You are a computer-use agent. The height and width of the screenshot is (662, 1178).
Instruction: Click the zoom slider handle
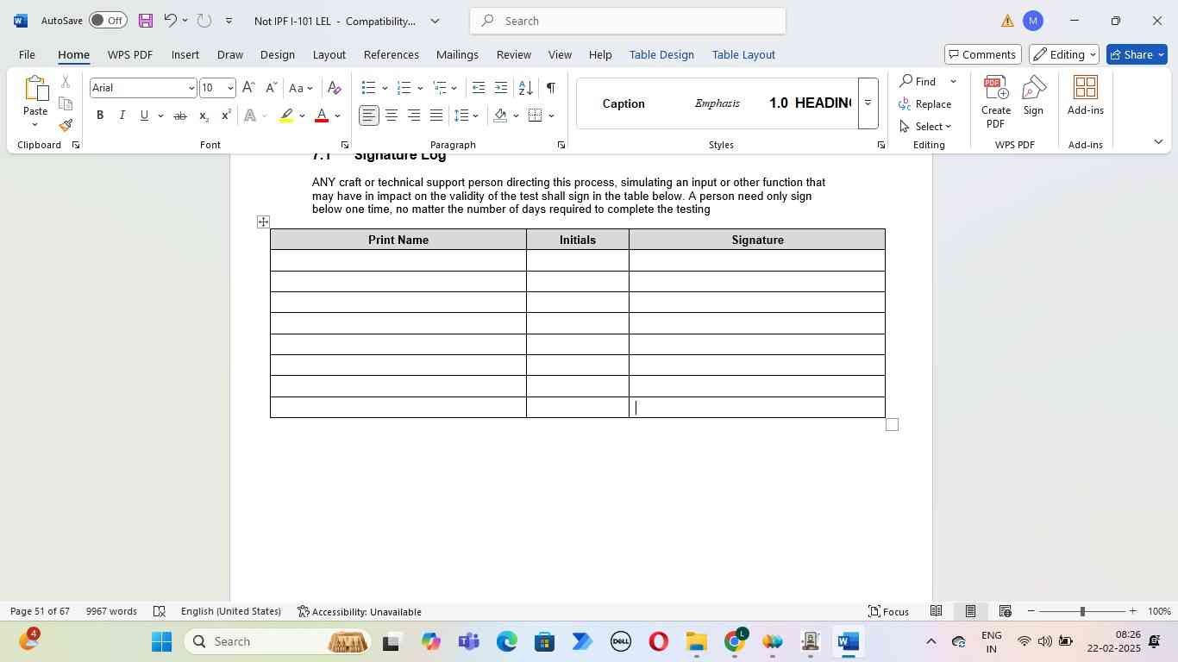coord(1082,611)
